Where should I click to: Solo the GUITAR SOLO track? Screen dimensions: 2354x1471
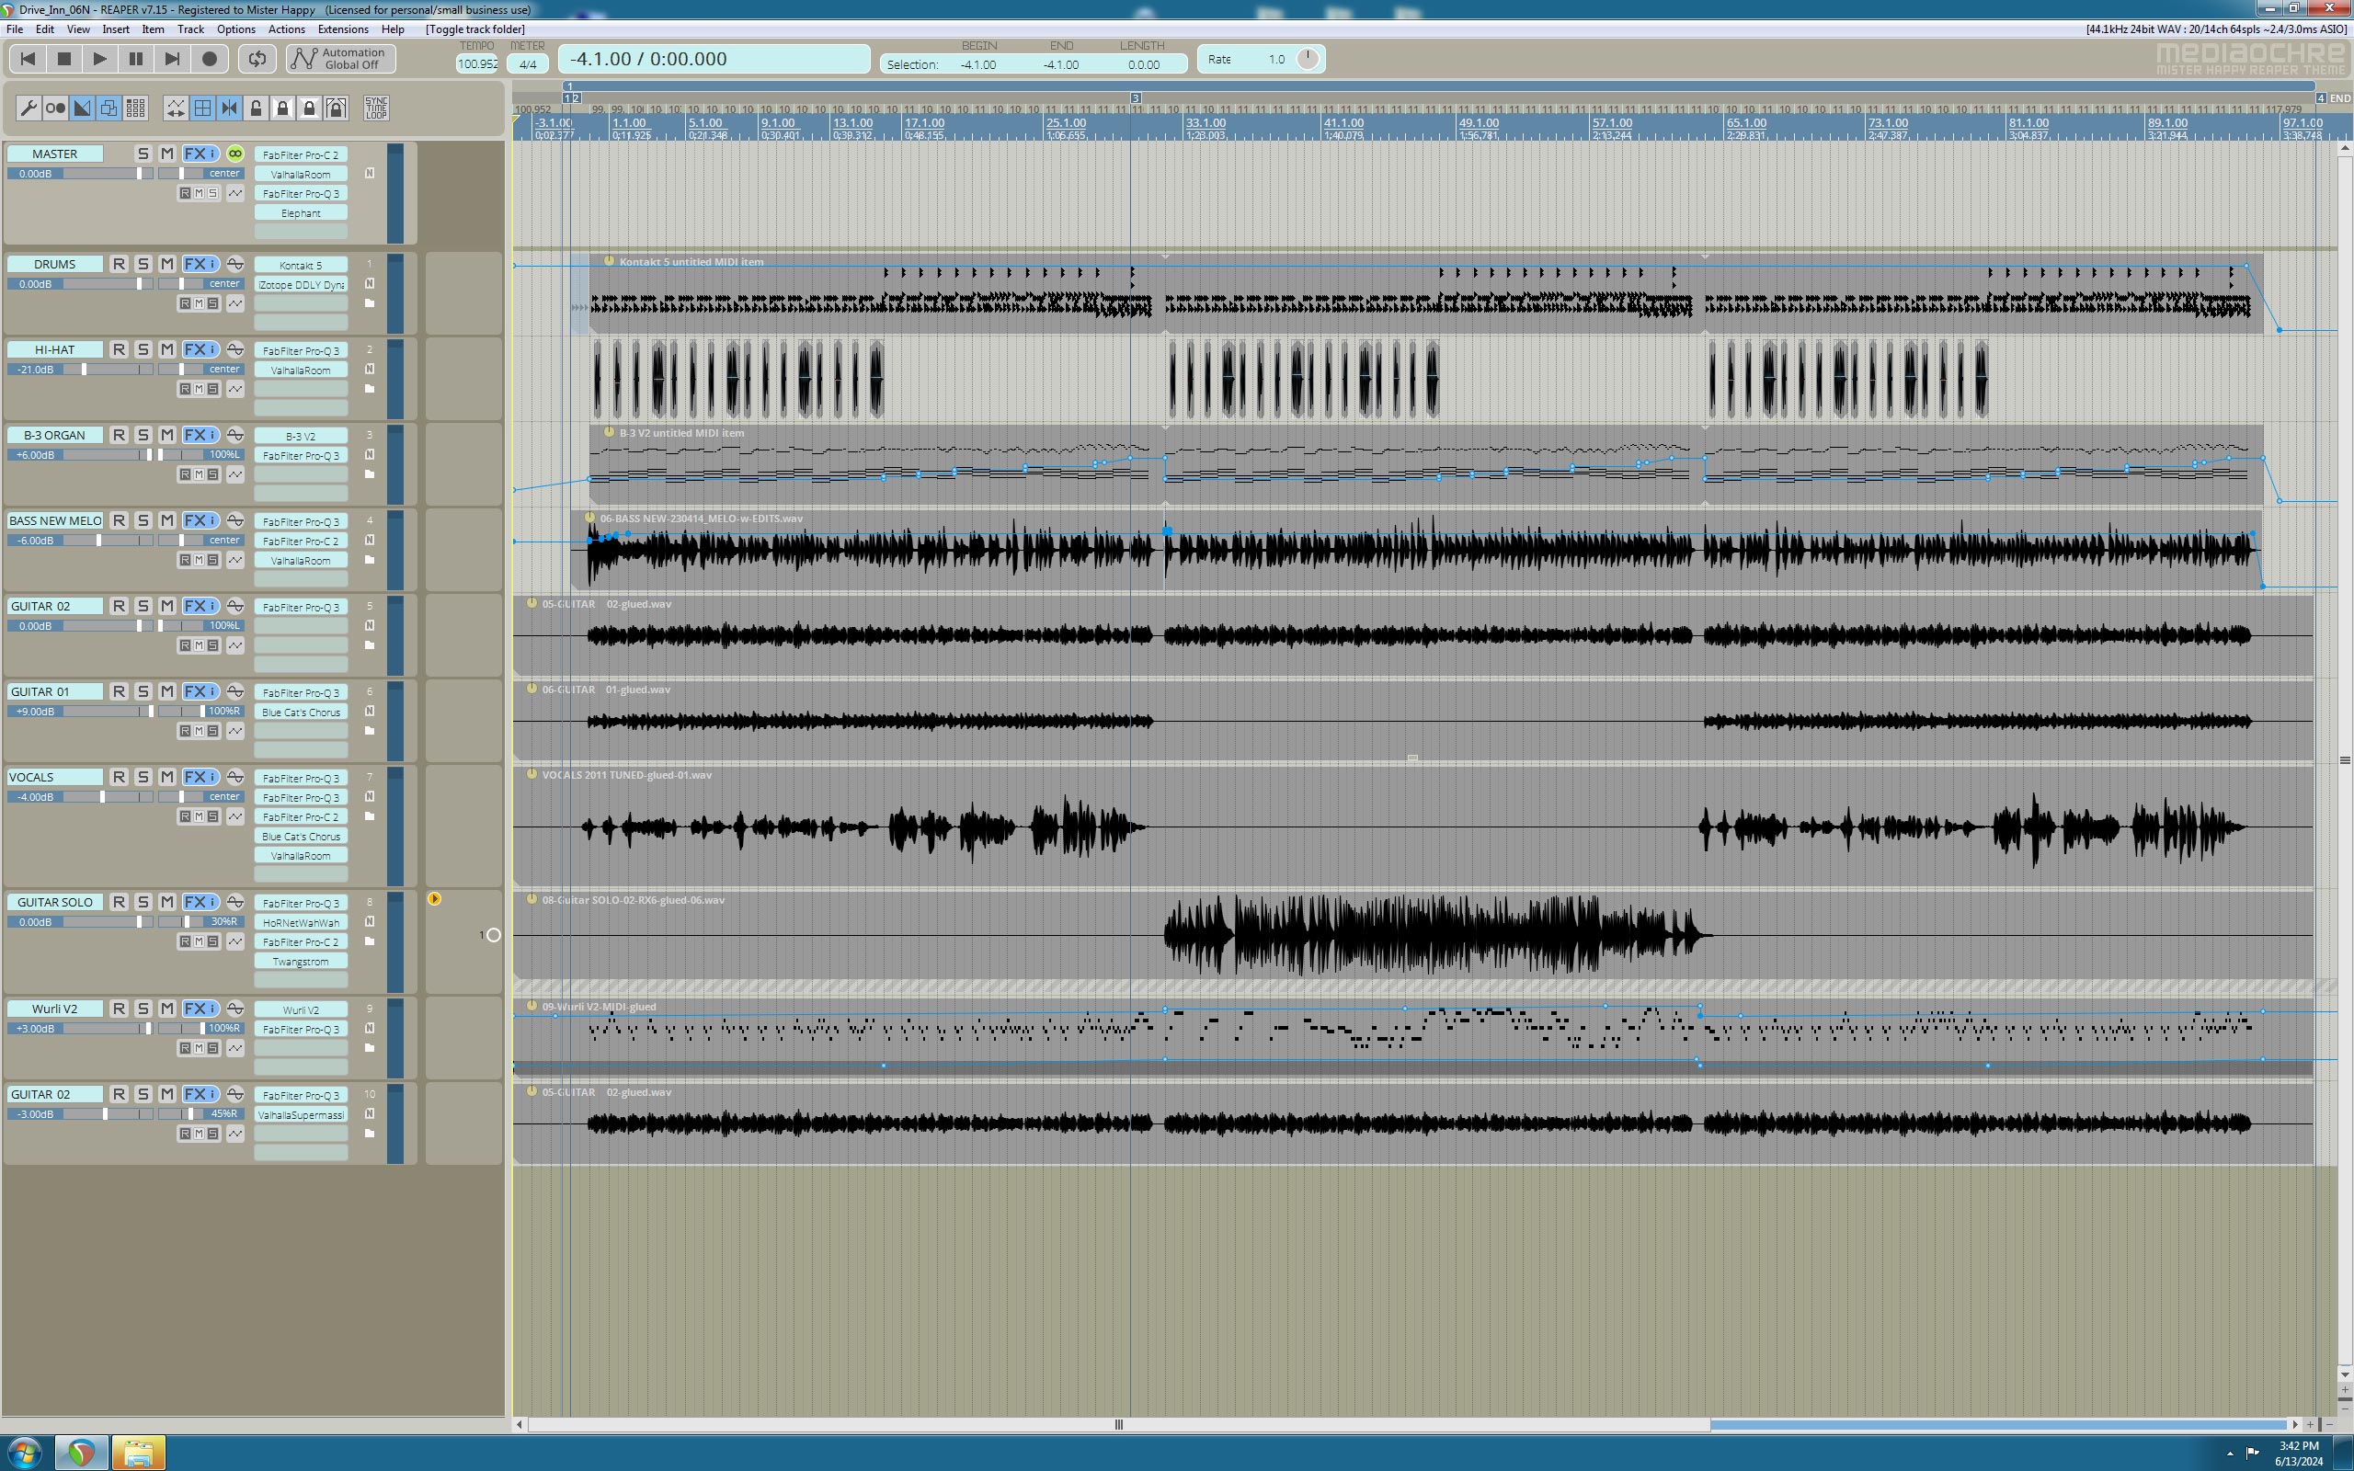click(x=143, y=903)
